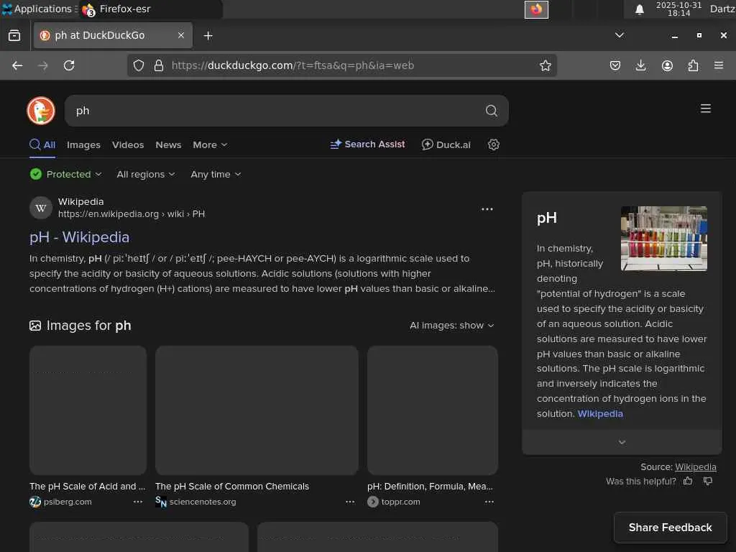Click the Firefox-esr taskbar item
The height and width of the screenshot is (552, 736).
point(150,9)
